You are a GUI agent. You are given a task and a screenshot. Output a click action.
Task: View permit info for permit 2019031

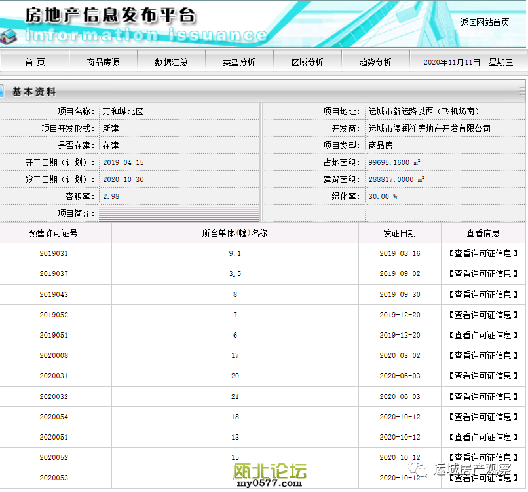pyautogui.click(x=483, y=253)
